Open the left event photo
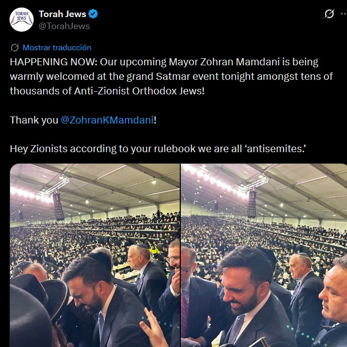The height and width of the screenshot is (347, 347). [x=95, y=255]
